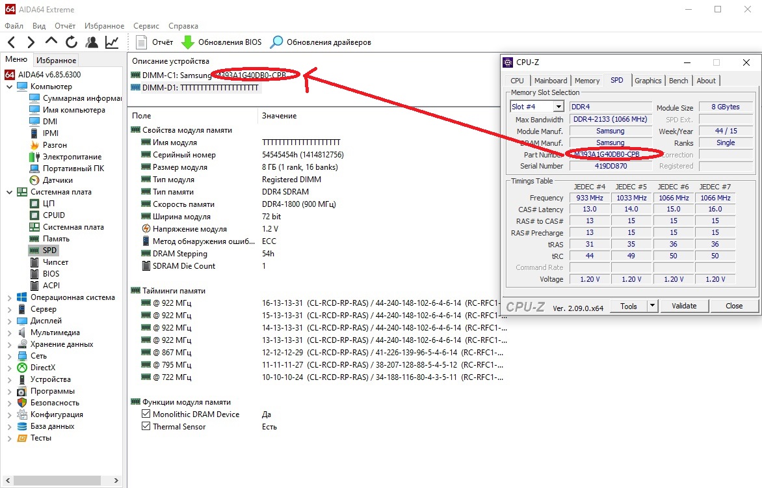The height and width of the screenshot is (488, 762).
Task: Click the Отчёт report toolbar button
Action: (154, 42)
